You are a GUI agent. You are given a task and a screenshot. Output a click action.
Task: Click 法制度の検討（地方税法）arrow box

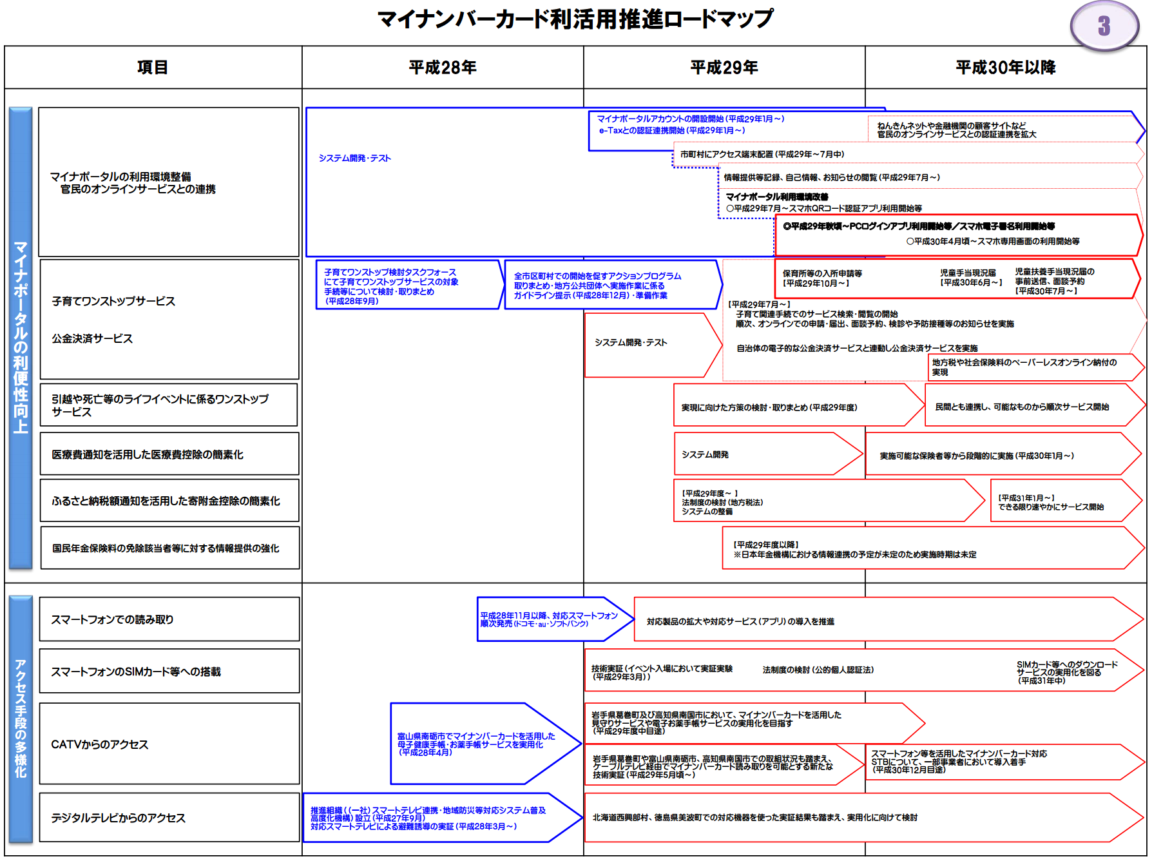(x=829, y=500)
